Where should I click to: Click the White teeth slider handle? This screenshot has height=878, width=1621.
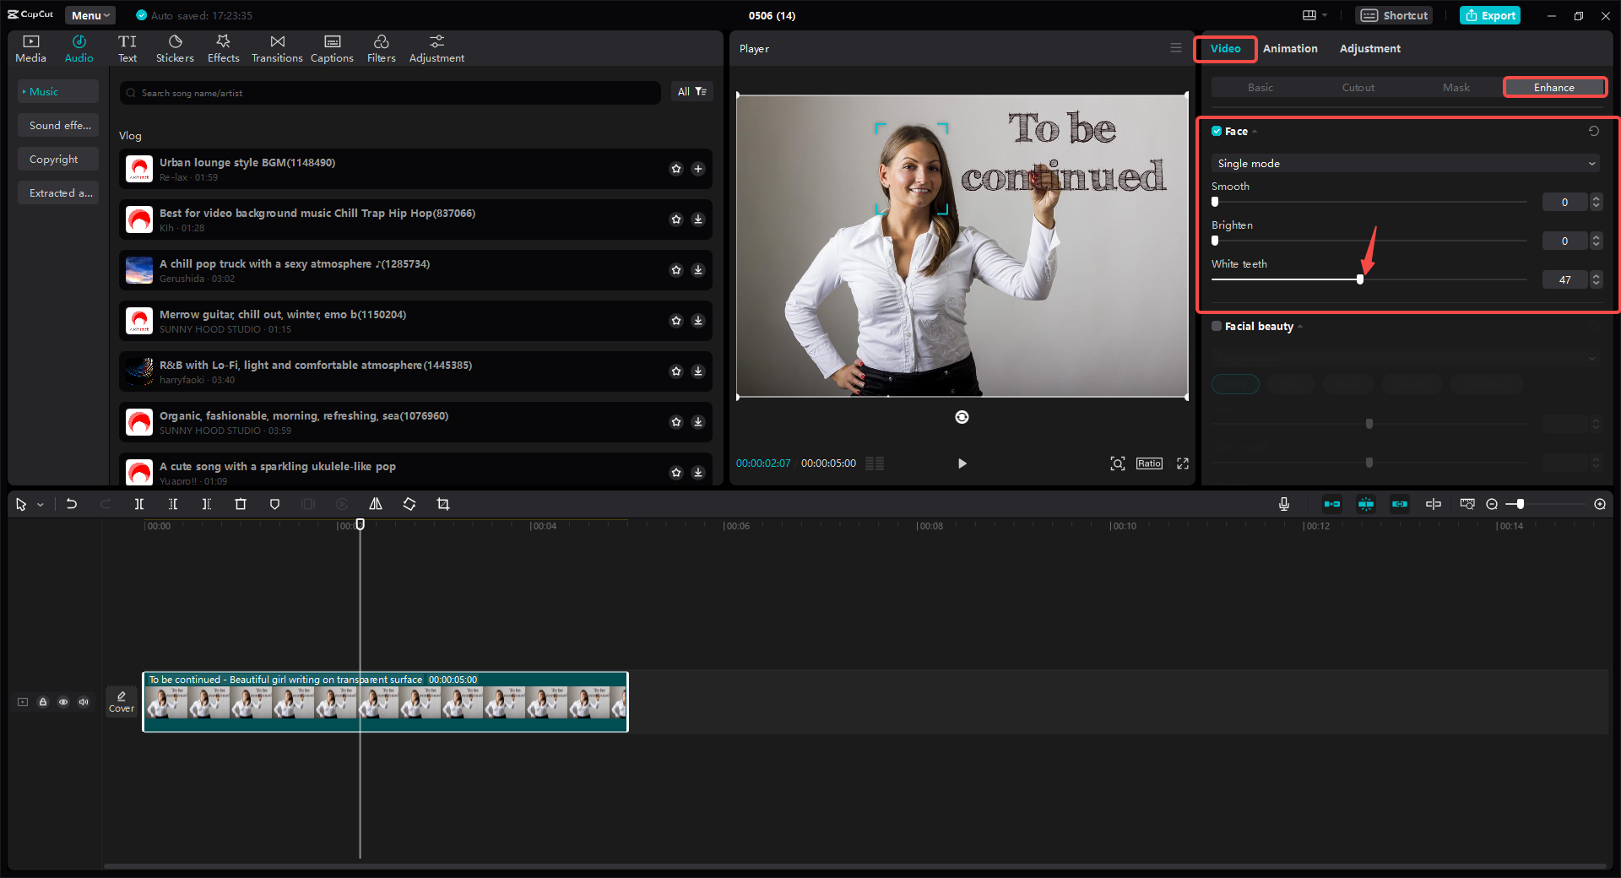1360,279
